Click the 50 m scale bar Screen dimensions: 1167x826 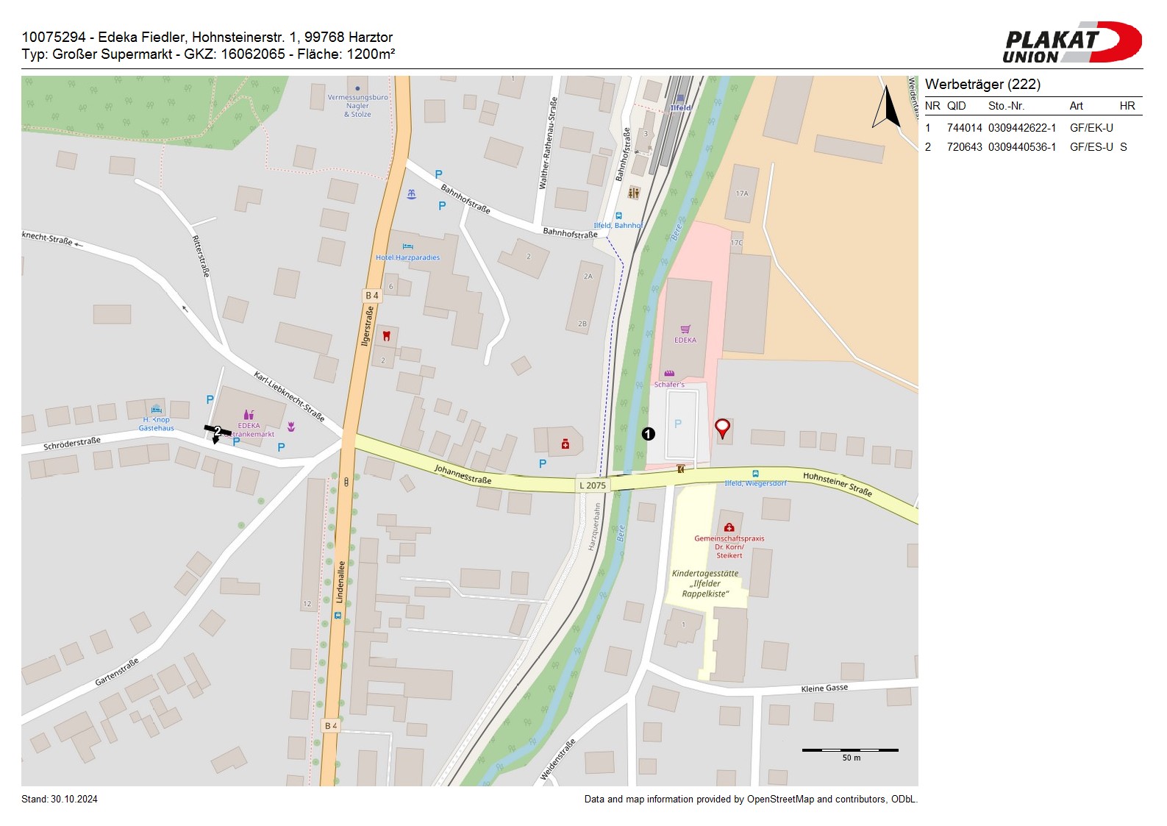pyautogui.click(x=850, y=750)
